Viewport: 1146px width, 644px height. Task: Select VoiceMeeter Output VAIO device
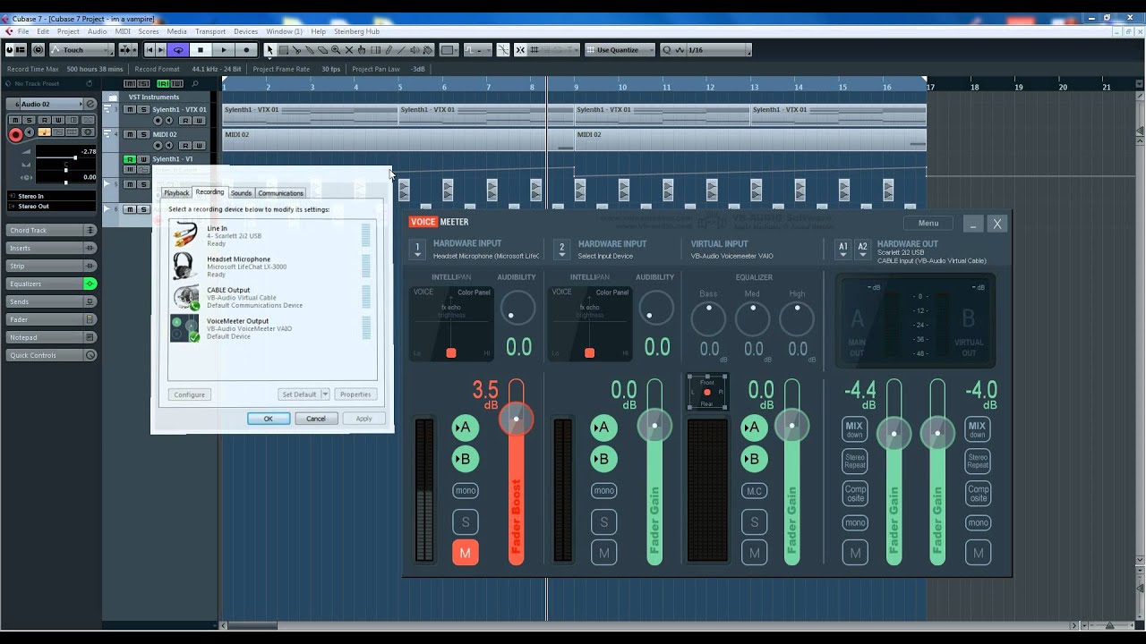[271, 328]
